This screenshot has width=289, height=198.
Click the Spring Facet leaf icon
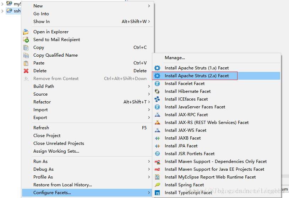(x=157, y=185)
